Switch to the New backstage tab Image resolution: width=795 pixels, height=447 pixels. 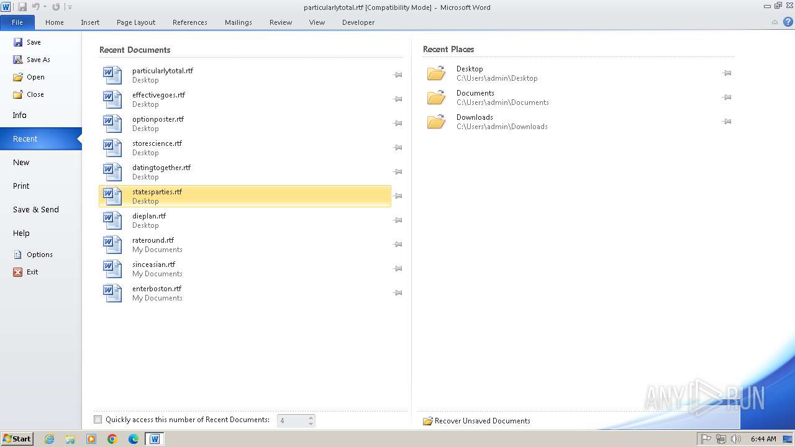(x=40, y=163)
